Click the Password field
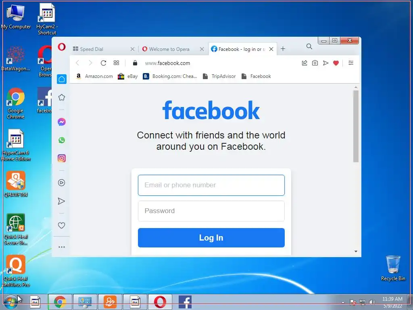Image resolution: width=413 pixels, height=310 pixels. click(x=211, y=211)
